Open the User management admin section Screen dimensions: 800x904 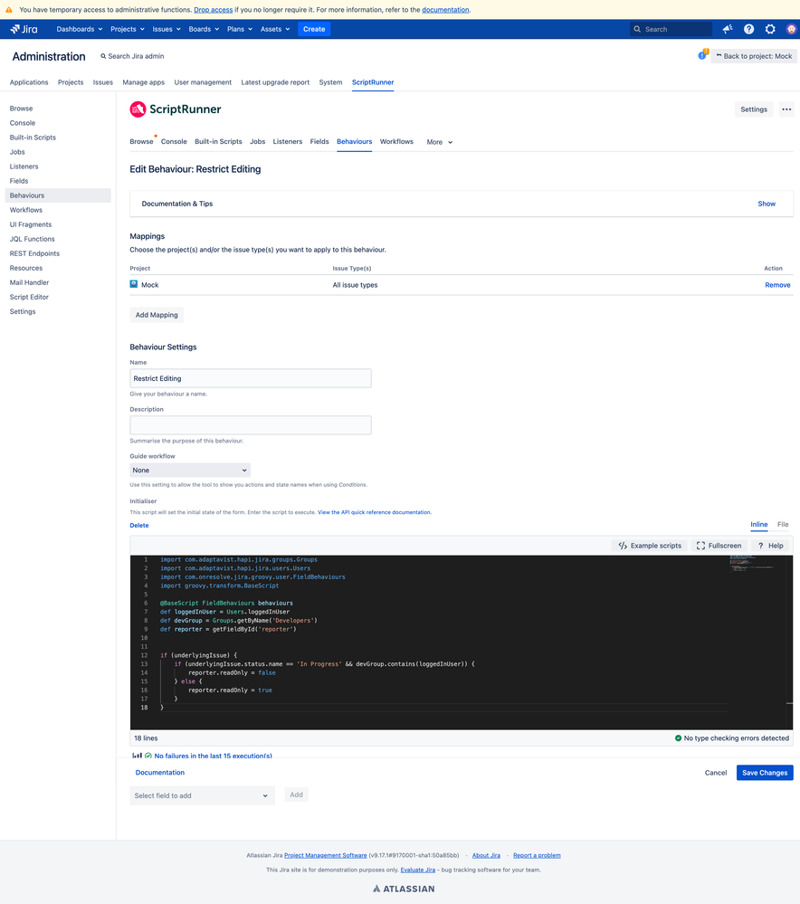[203, 81]
